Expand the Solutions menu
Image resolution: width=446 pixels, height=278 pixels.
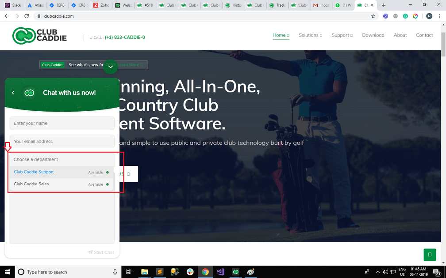[310, 35]
